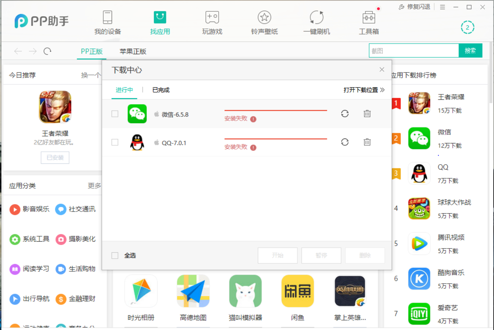Open the 系统工具 category
This screenshot has width=494, height=330.
(x=30, y=239)
